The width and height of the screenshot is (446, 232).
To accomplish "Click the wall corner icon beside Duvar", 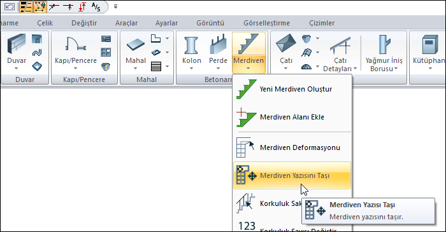I will tap(37, 39).
